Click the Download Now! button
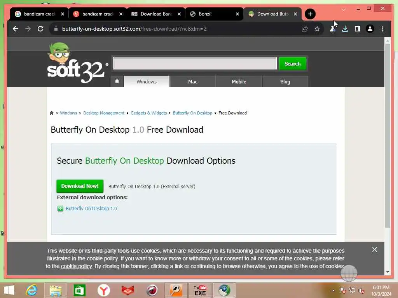Image resolution: width=398 pixels, height=298 pixels. pos(80,186)
